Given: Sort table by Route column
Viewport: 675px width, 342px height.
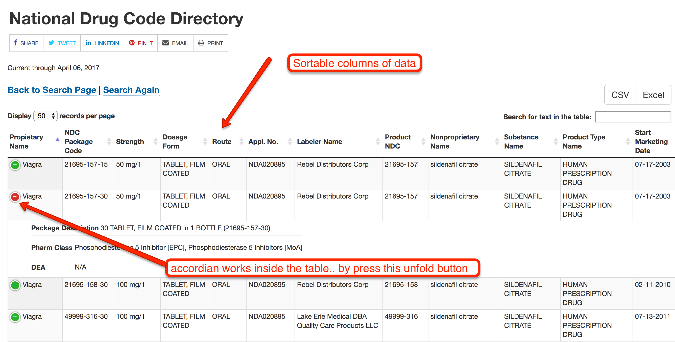Looking at the screenshot, I should point(228,141).
